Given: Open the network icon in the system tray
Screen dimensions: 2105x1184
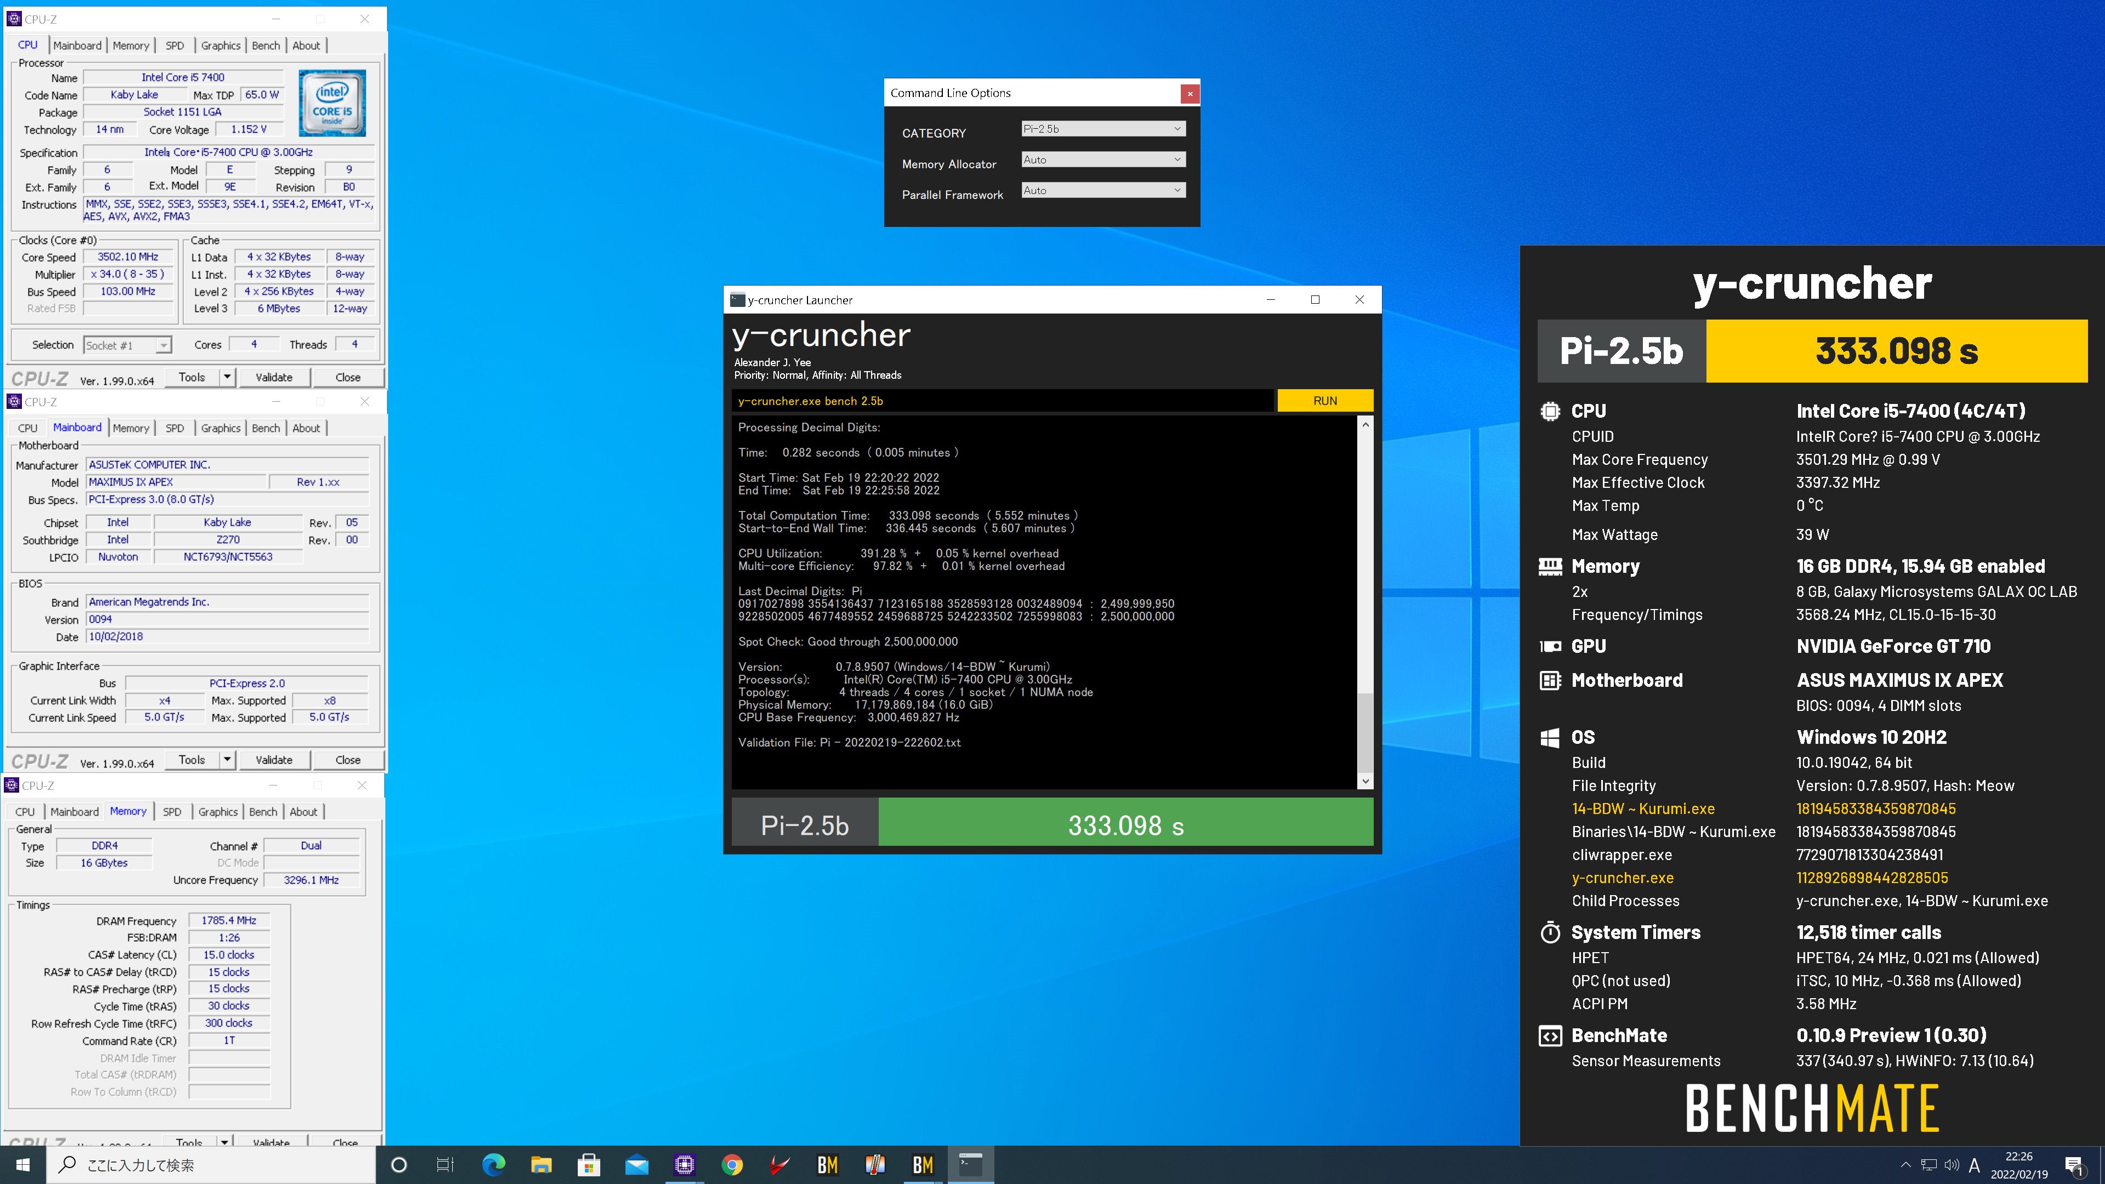Looking at the screenshot, I should point(1928,1164).
